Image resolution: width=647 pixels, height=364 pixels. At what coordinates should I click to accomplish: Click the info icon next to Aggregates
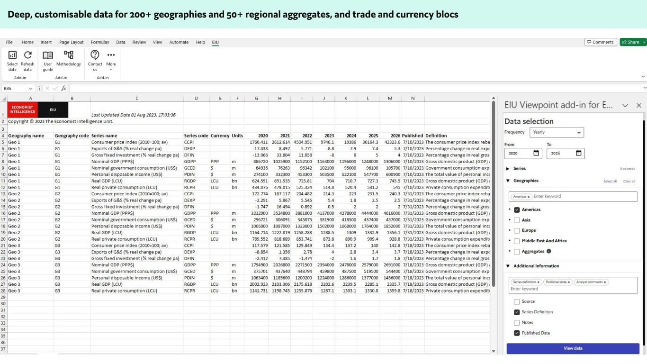click(548, 251)
